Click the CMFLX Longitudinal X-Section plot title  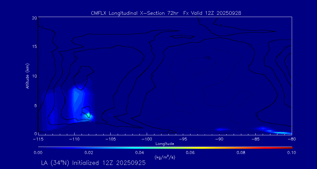click(x=166, y=13)
